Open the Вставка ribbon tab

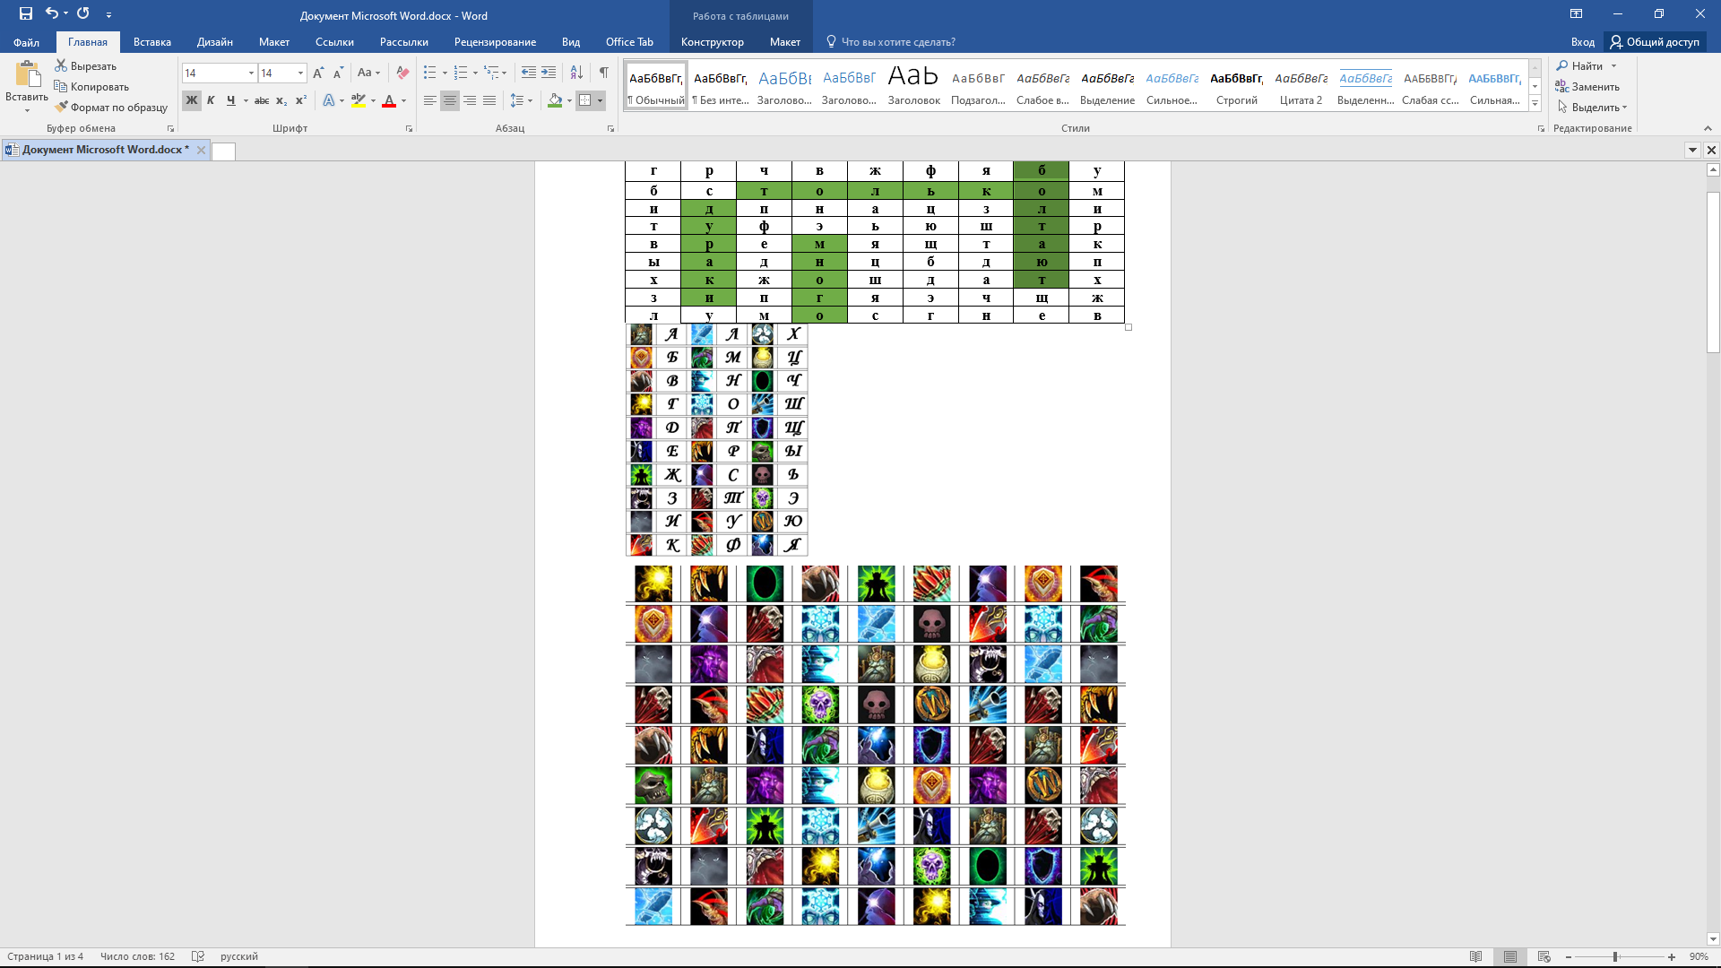tap(151, 42)
